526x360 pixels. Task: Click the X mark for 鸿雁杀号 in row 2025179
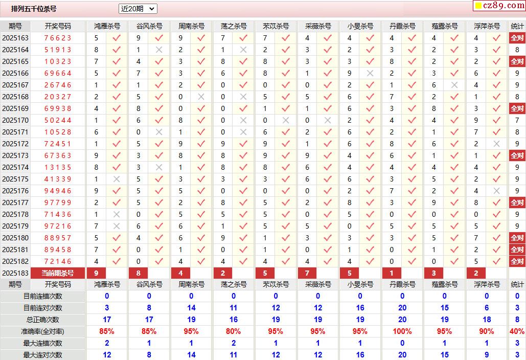tap(117, 226)
